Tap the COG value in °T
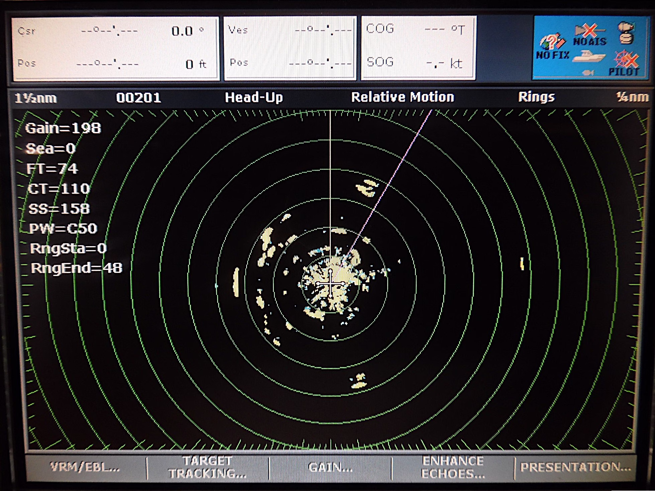655x491 pixels. 445,30
